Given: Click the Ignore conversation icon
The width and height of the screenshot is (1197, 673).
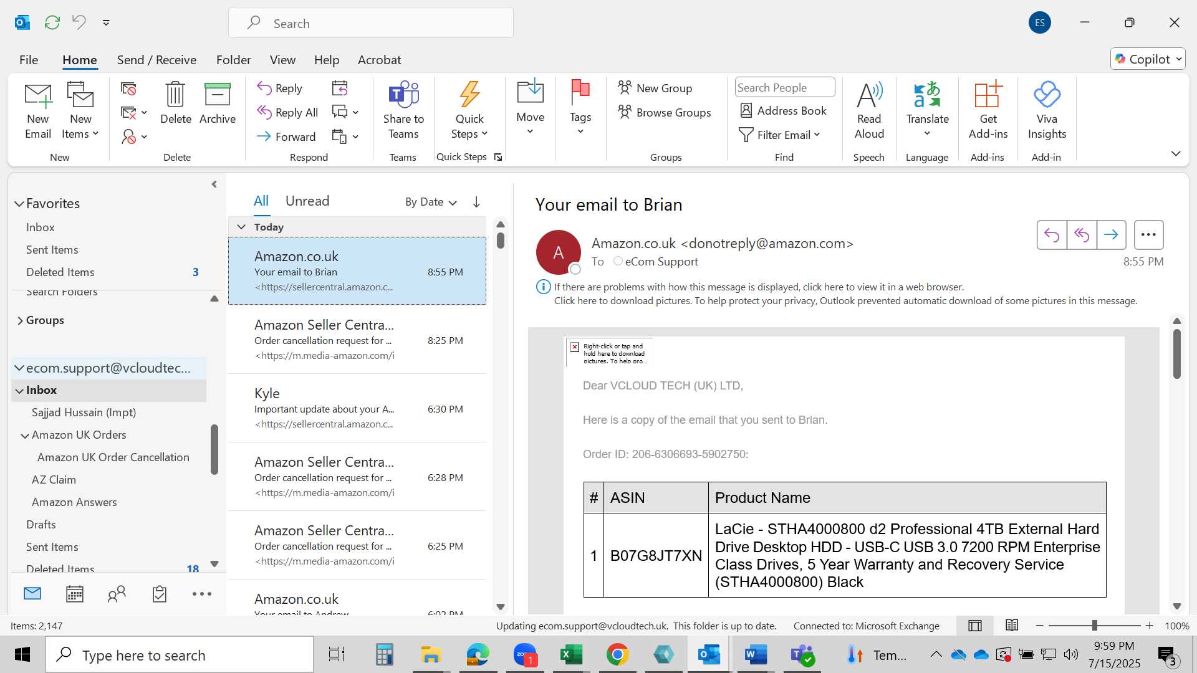Looking at the screenshot, I should coord(128,89).
